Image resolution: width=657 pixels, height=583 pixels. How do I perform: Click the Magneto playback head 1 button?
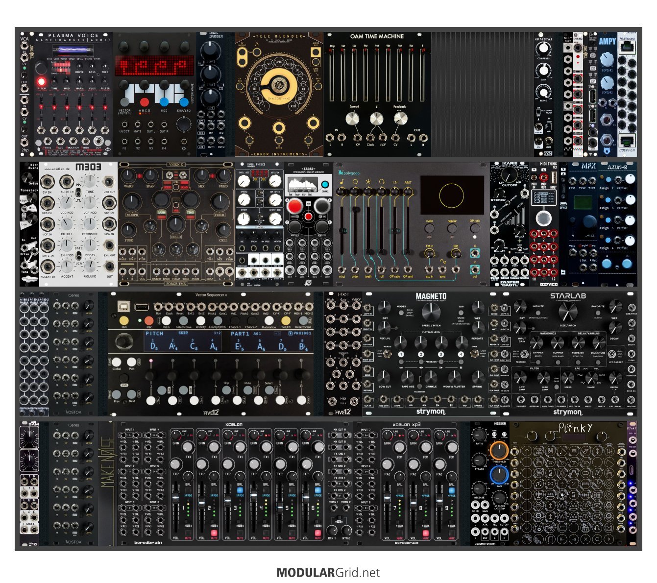(401, 354)
